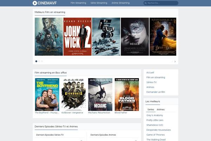
Task: Open Blood Father movie poster
Action: 127,94
